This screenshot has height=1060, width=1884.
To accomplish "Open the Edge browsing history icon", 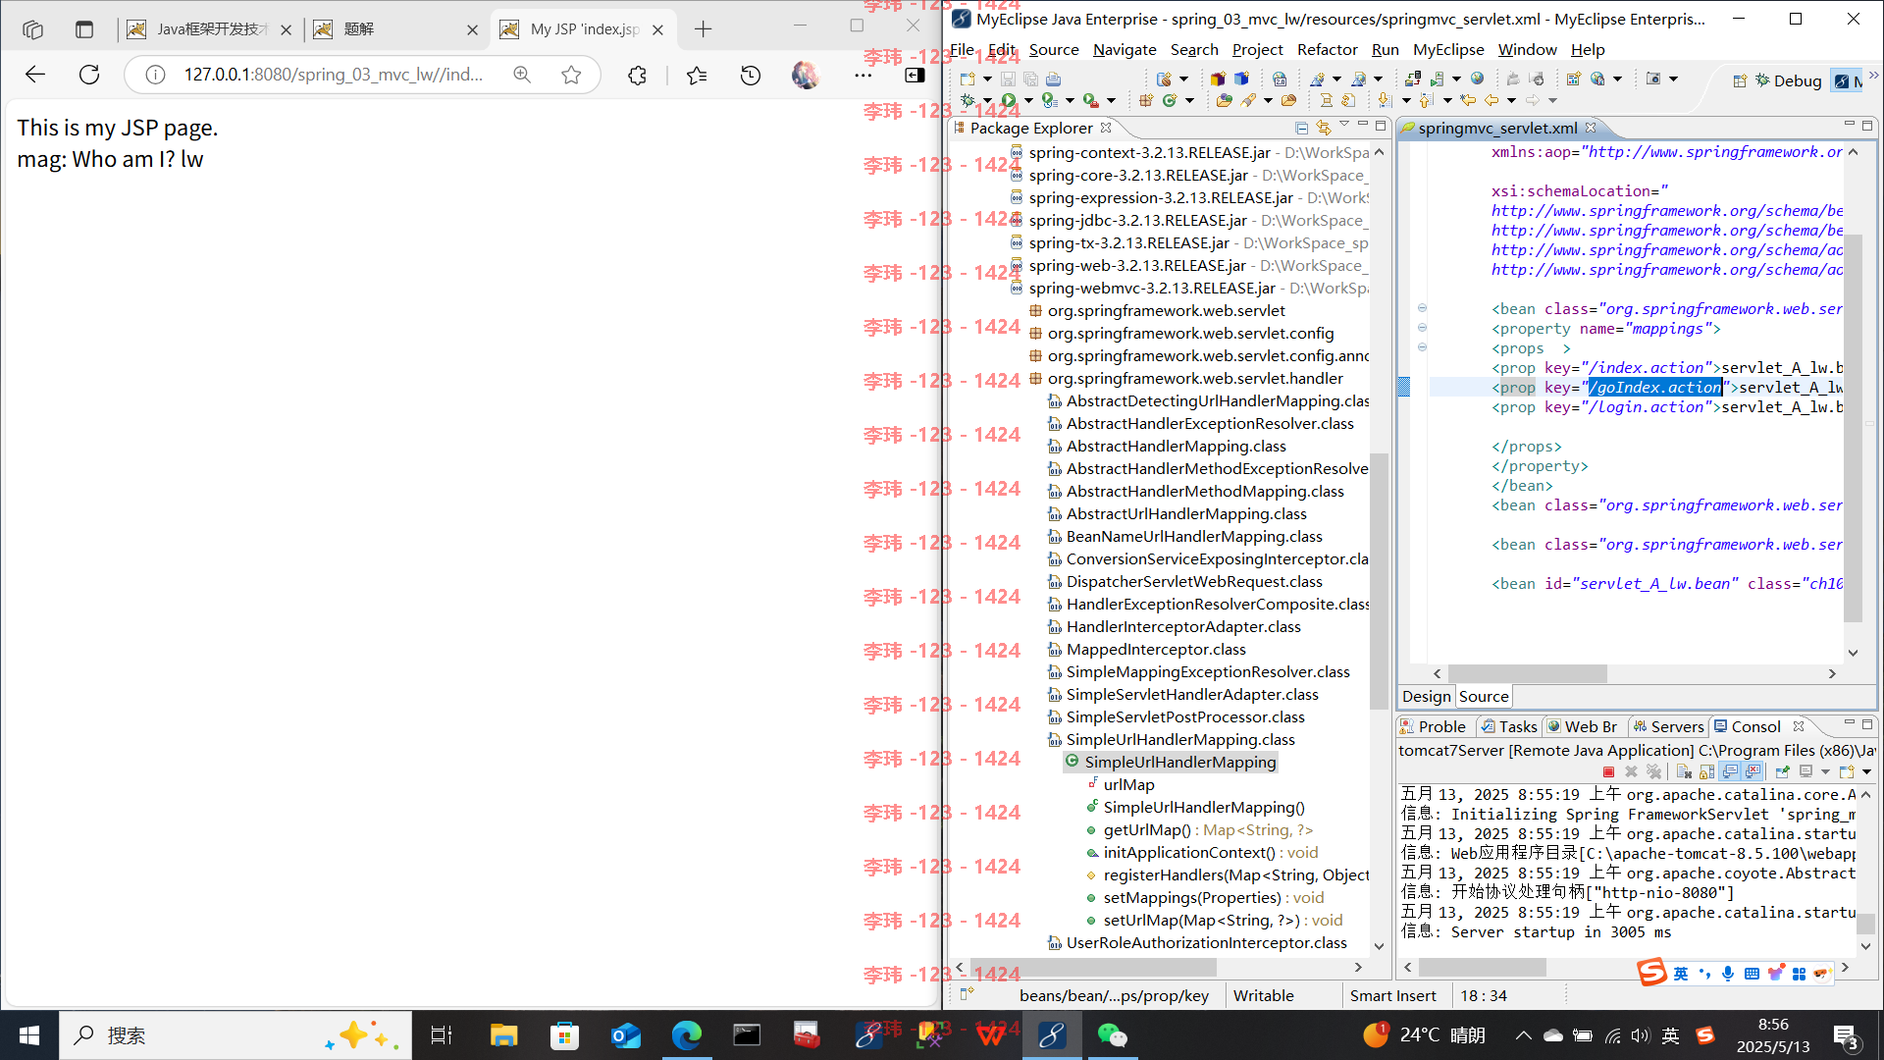I will point(751,75).
